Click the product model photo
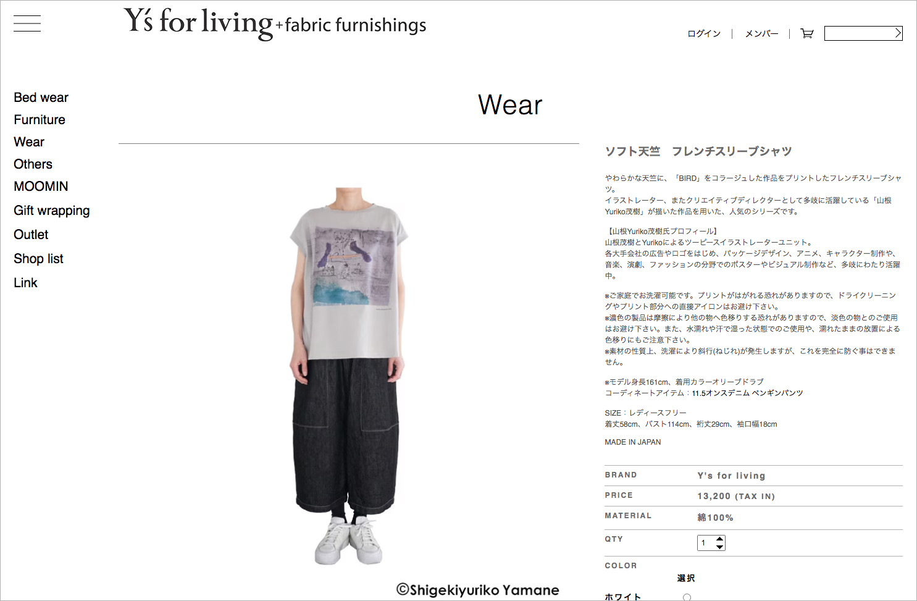The image size is (917, 601). 348,376
